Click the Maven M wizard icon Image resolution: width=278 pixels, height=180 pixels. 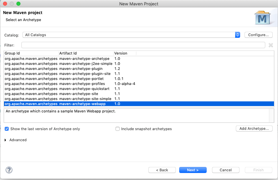[x=263, y=18]
